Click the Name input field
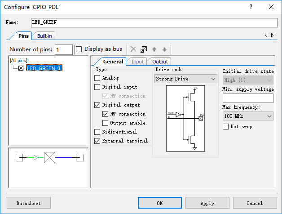The height and width of the screenshot is (214, 282). click(x=154, y=22)
